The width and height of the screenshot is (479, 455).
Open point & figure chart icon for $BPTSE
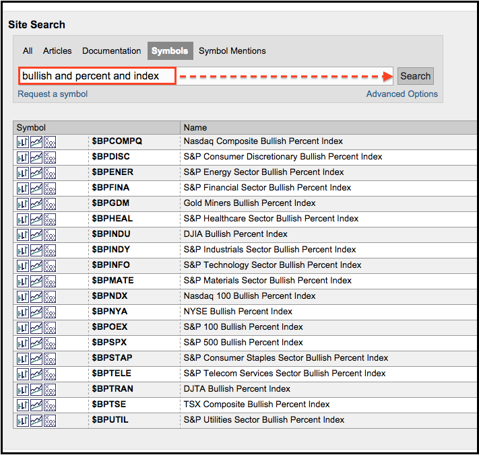click(49, 405)
